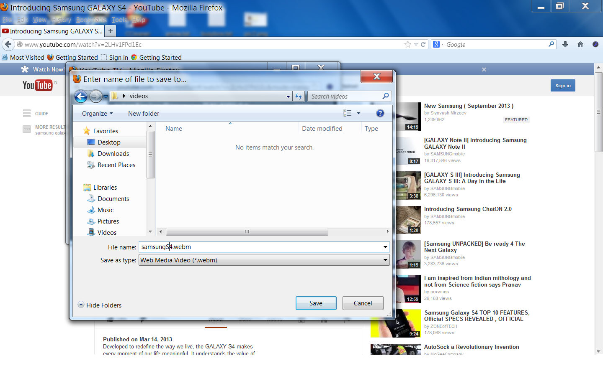Dismiss the Watch Now banner with X
This screenshot has height=376, width=603.
(484, 69)
